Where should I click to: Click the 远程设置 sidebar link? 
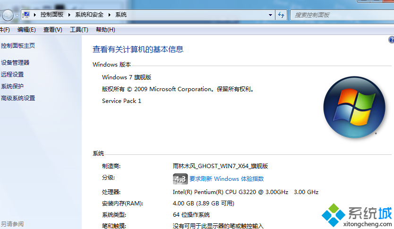pos(12,74)
